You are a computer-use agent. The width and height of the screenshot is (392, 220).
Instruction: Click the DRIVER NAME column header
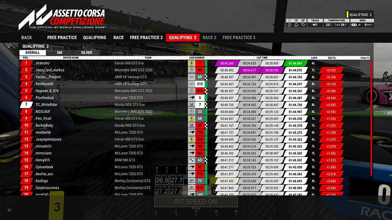(x=71, y=58)
